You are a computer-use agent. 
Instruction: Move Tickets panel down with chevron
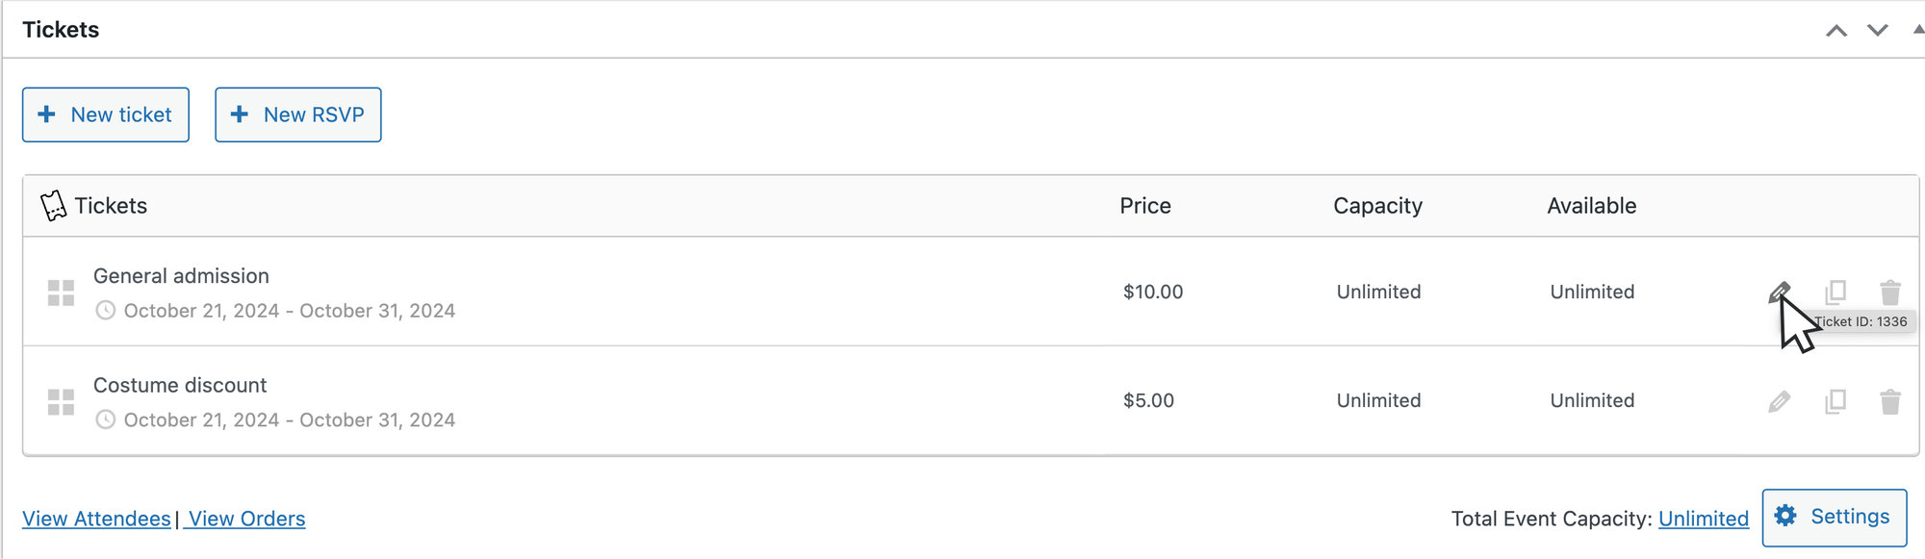click(1877, 31)
